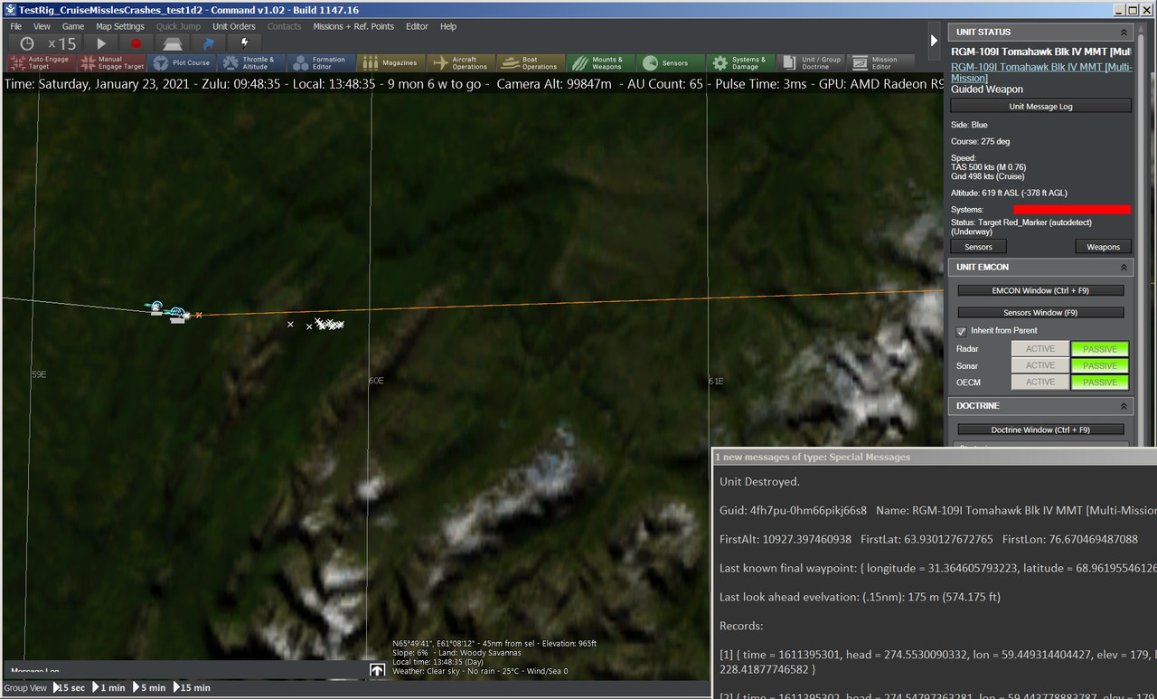The width and height of the screenshot is (1157, 699).
Task: Open the Mission Editor
Action: tap(880, 63)
